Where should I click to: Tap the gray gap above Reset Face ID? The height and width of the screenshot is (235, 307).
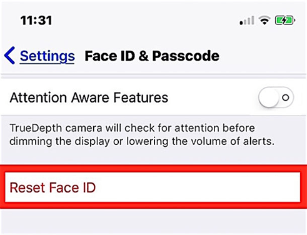pos(153,156)
